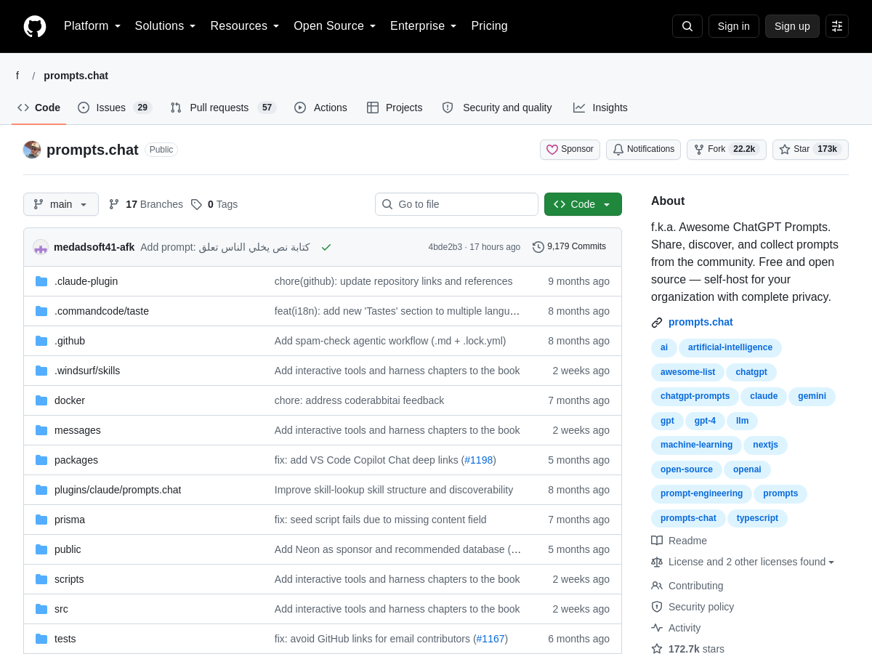The width and height of the screenshot is (872, 654).
Task: Open the tests folder icon
Action: pos(41,639)
